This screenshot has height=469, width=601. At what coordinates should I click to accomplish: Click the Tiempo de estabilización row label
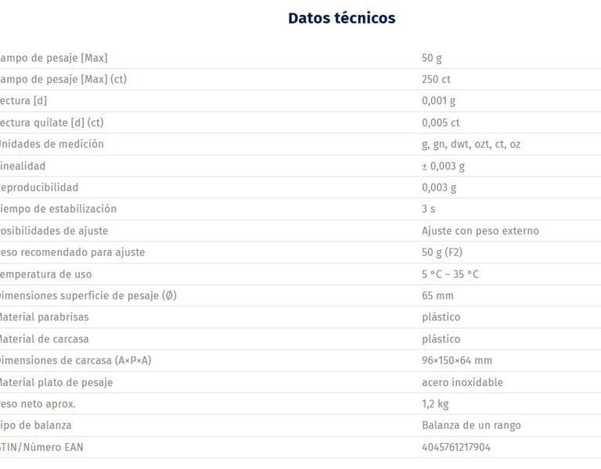coord(58,209)
